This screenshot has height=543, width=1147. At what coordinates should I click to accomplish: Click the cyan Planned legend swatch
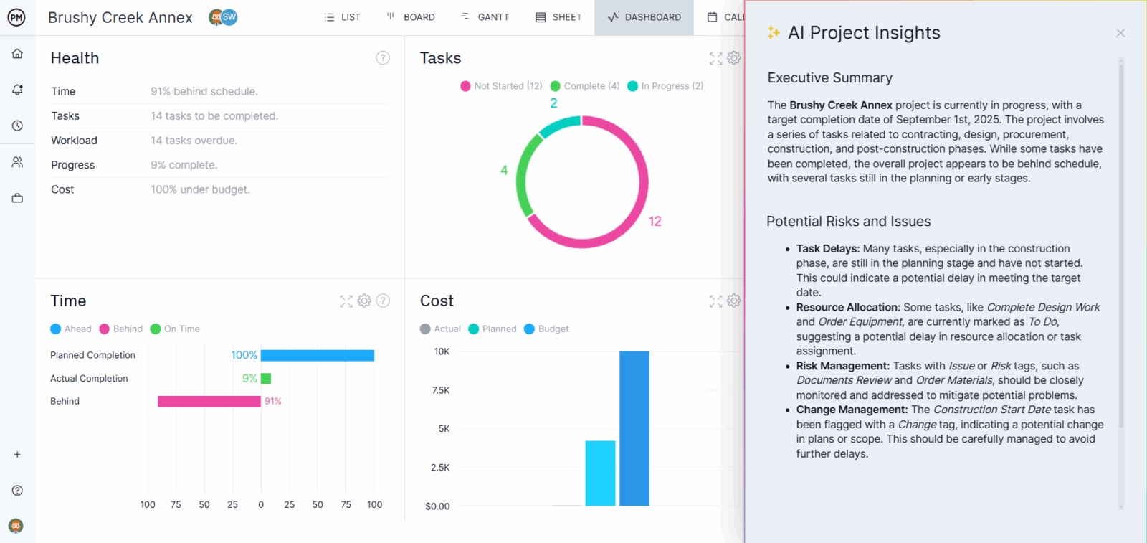tap(473, 329)
